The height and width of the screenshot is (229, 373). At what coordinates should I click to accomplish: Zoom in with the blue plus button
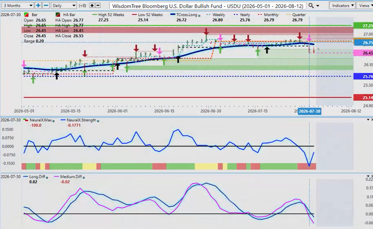[x=38, y=6]
